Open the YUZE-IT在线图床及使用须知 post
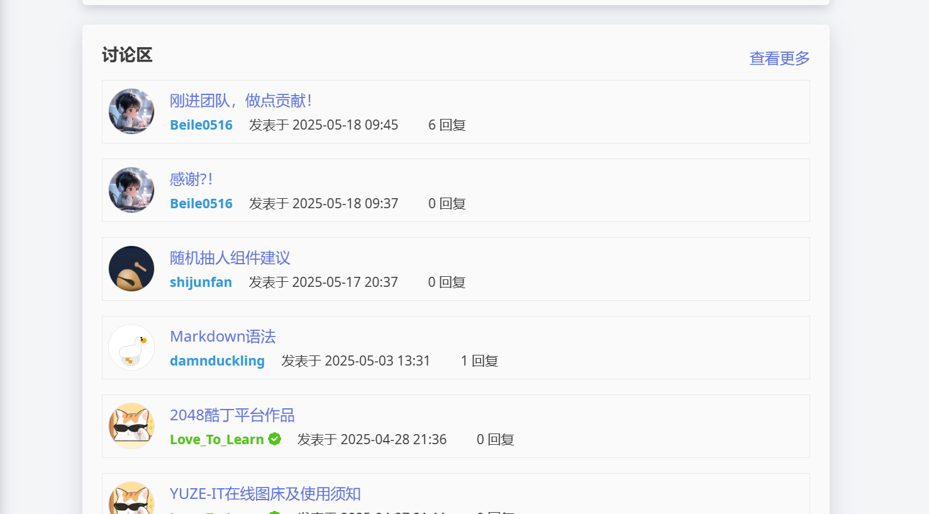 coord(265,494)
